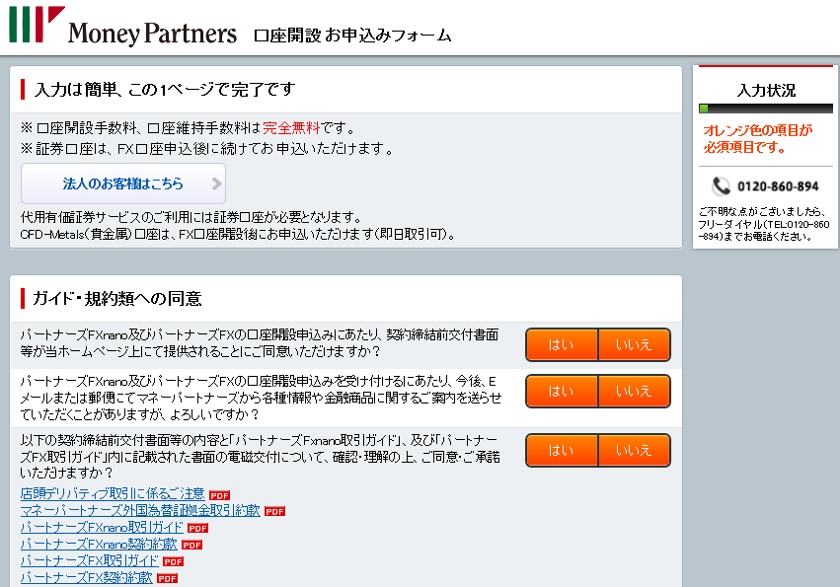Open the 法人のお客様はこちら button
Viewport: 840px width, 587px height.
point(123,183)
